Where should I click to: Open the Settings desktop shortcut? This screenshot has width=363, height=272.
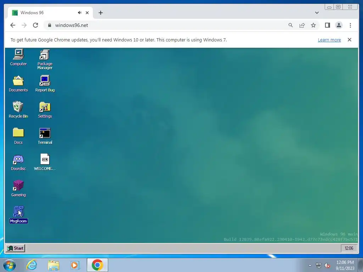(45, 110)
